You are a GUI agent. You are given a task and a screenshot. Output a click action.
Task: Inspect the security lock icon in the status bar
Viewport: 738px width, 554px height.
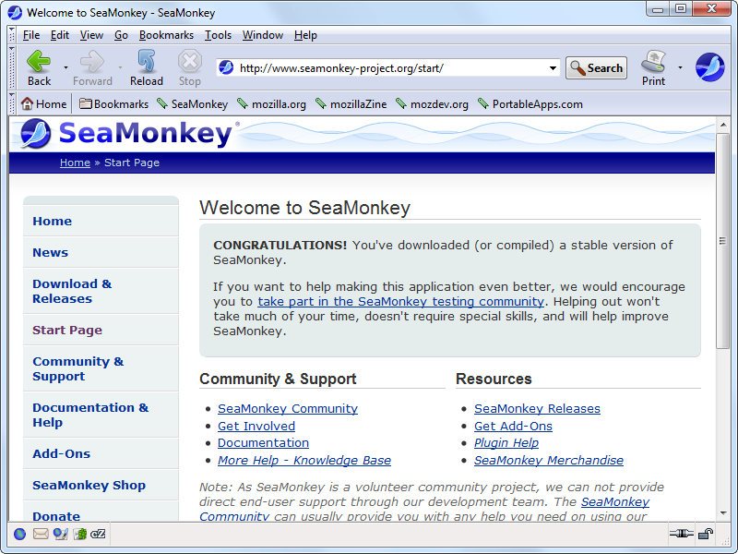705,534
